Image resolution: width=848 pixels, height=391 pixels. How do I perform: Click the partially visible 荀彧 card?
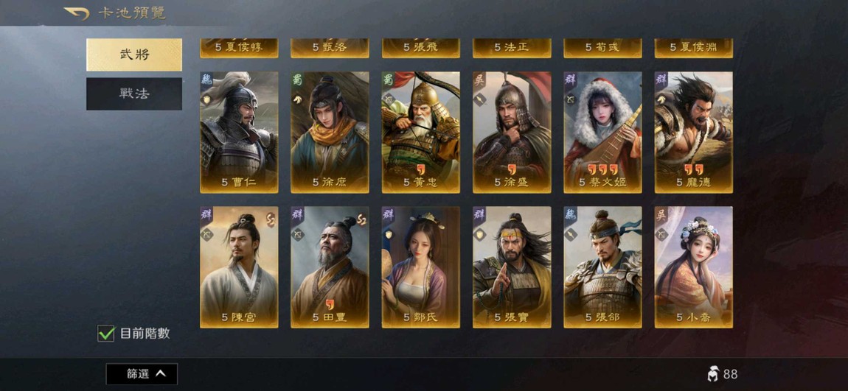602,48
